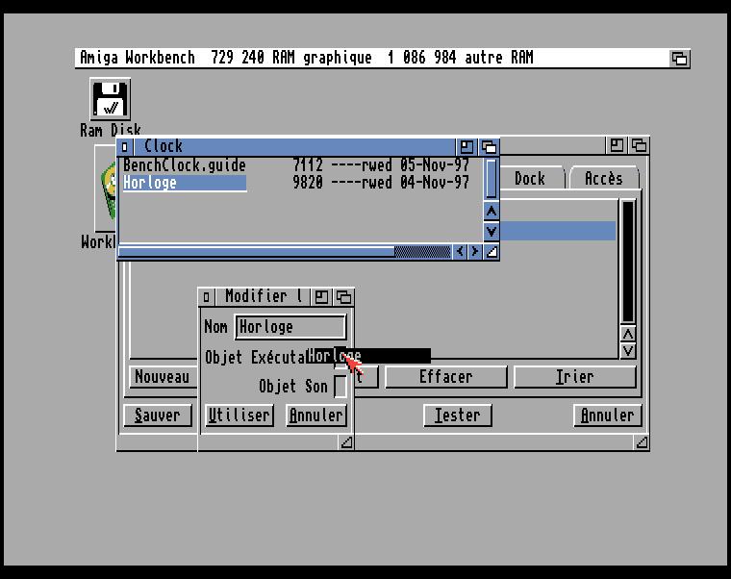The height and width of the screenshot is (579, 731).
Task: Switch to the Dock tab
Action: pyautogui.click(x=529, y=179)
